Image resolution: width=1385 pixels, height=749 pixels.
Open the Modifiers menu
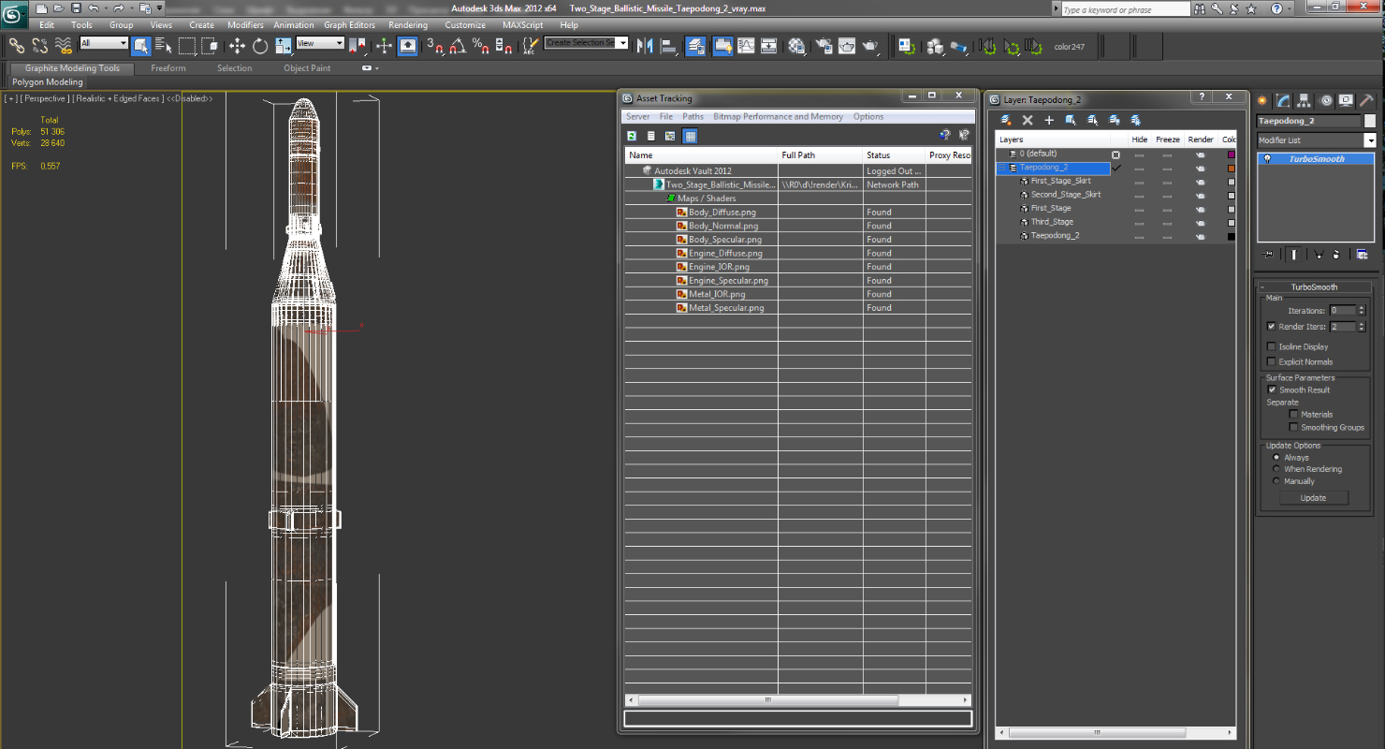(x=245, y=25)
